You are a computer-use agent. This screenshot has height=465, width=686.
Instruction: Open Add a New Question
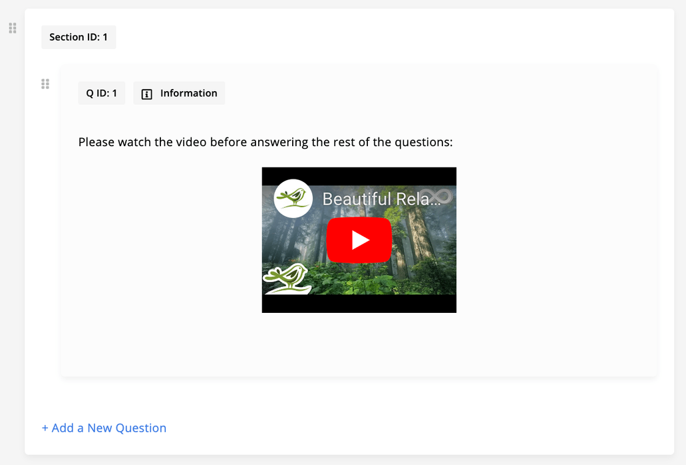tap(104, 428)
